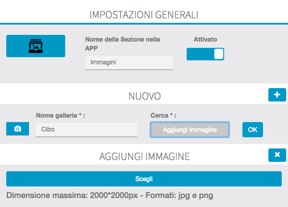Screen dimensions: 288x207
Task: Focus the Immagini section name field
Action: [x=129, y=63]
